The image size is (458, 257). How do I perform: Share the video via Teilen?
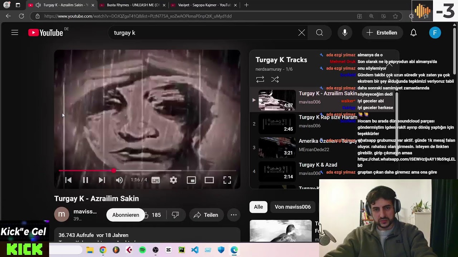point(206,215)
